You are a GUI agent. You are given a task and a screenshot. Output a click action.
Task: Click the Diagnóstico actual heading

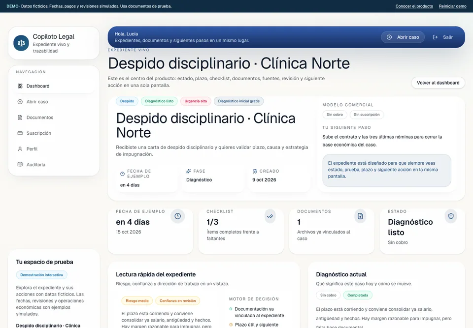341,274
